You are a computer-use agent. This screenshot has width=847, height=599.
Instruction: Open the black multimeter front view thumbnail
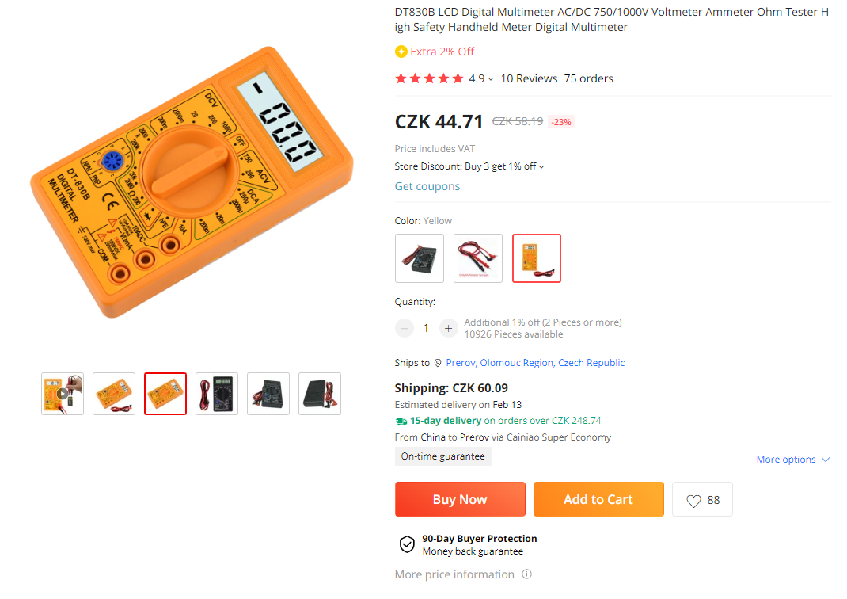(x=217, y=394)
